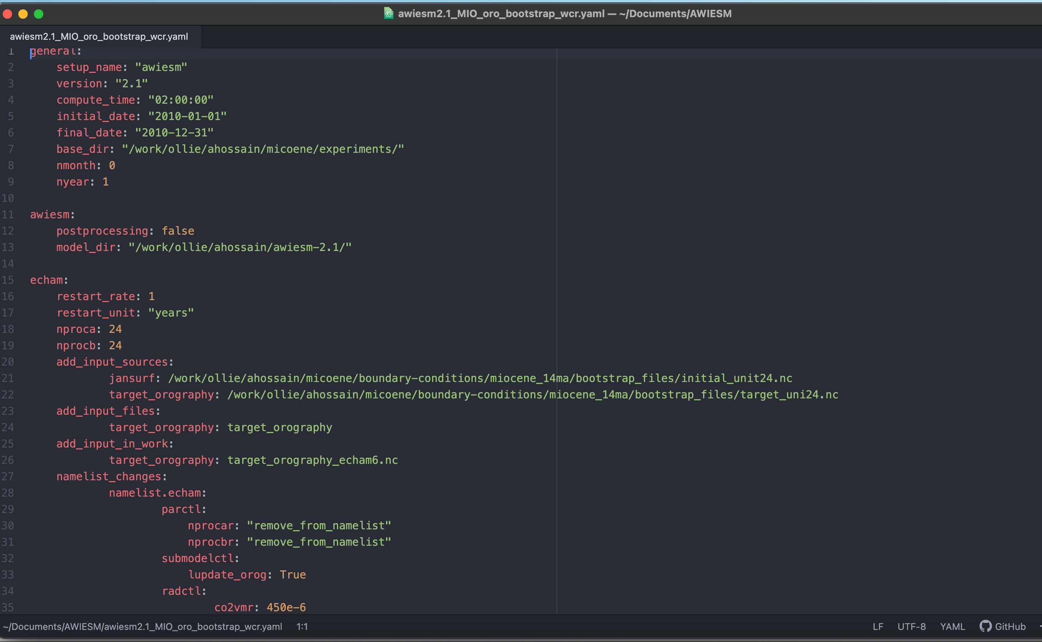
Task: Click the echam: section header
Action: pos(48,279)
